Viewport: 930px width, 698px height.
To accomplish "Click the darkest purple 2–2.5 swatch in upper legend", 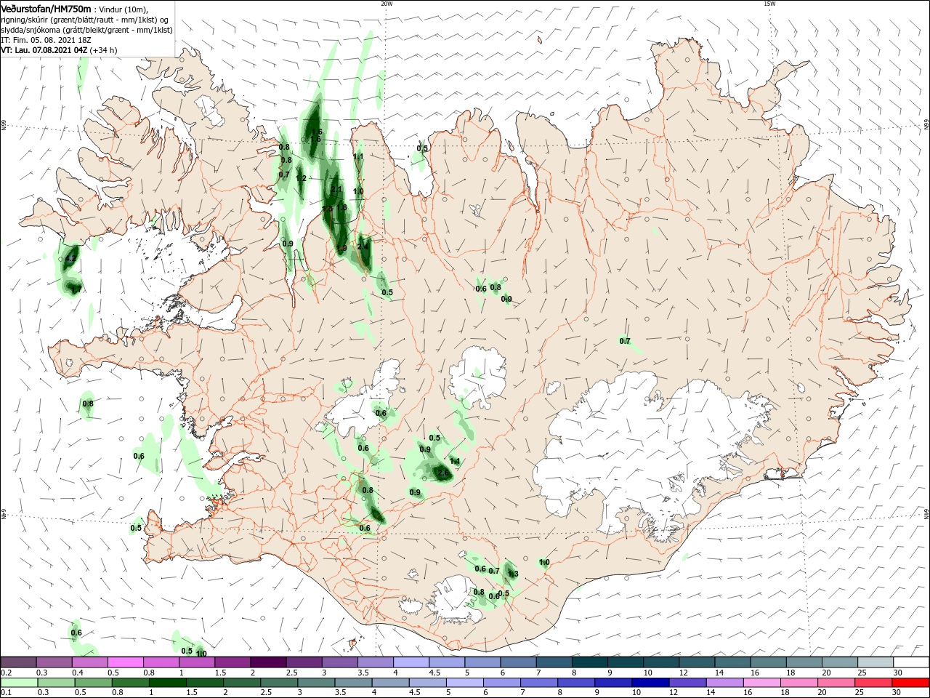I will (x=268, y=662).
